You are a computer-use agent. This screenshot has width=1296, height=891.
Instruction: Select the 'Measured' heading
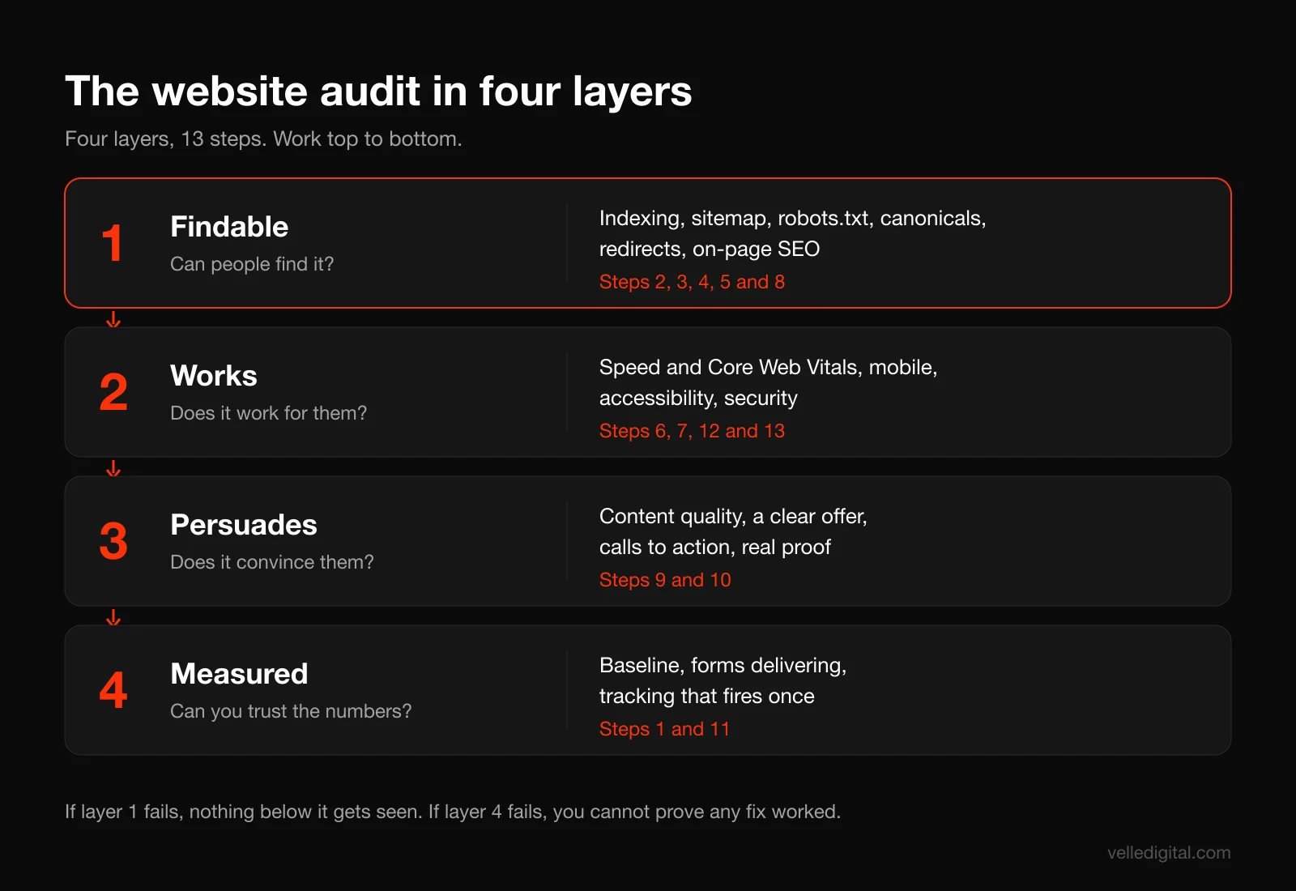(x=239, y=674)
